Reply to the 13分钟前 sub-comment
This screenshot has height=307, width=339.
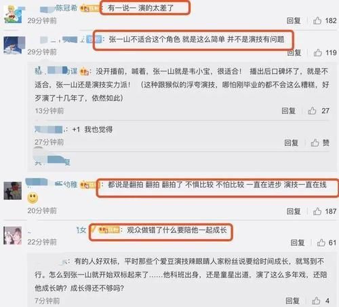coord(289,111)
